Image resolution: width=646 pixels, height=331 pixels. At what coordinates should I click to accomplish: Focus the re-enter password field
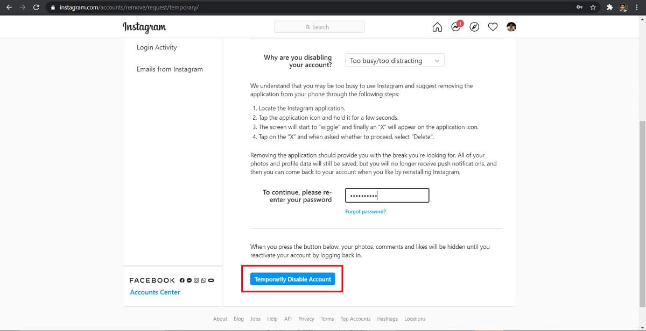pos(387,196)
